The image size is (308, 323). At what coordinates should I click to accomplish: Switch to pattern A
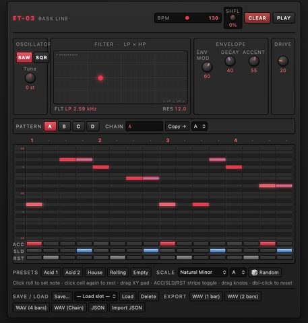(x=50, y=127)
